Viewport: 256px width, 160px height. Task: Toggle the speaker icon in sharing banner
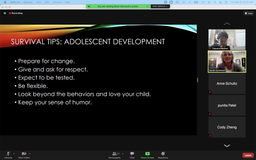pos(89,6)
